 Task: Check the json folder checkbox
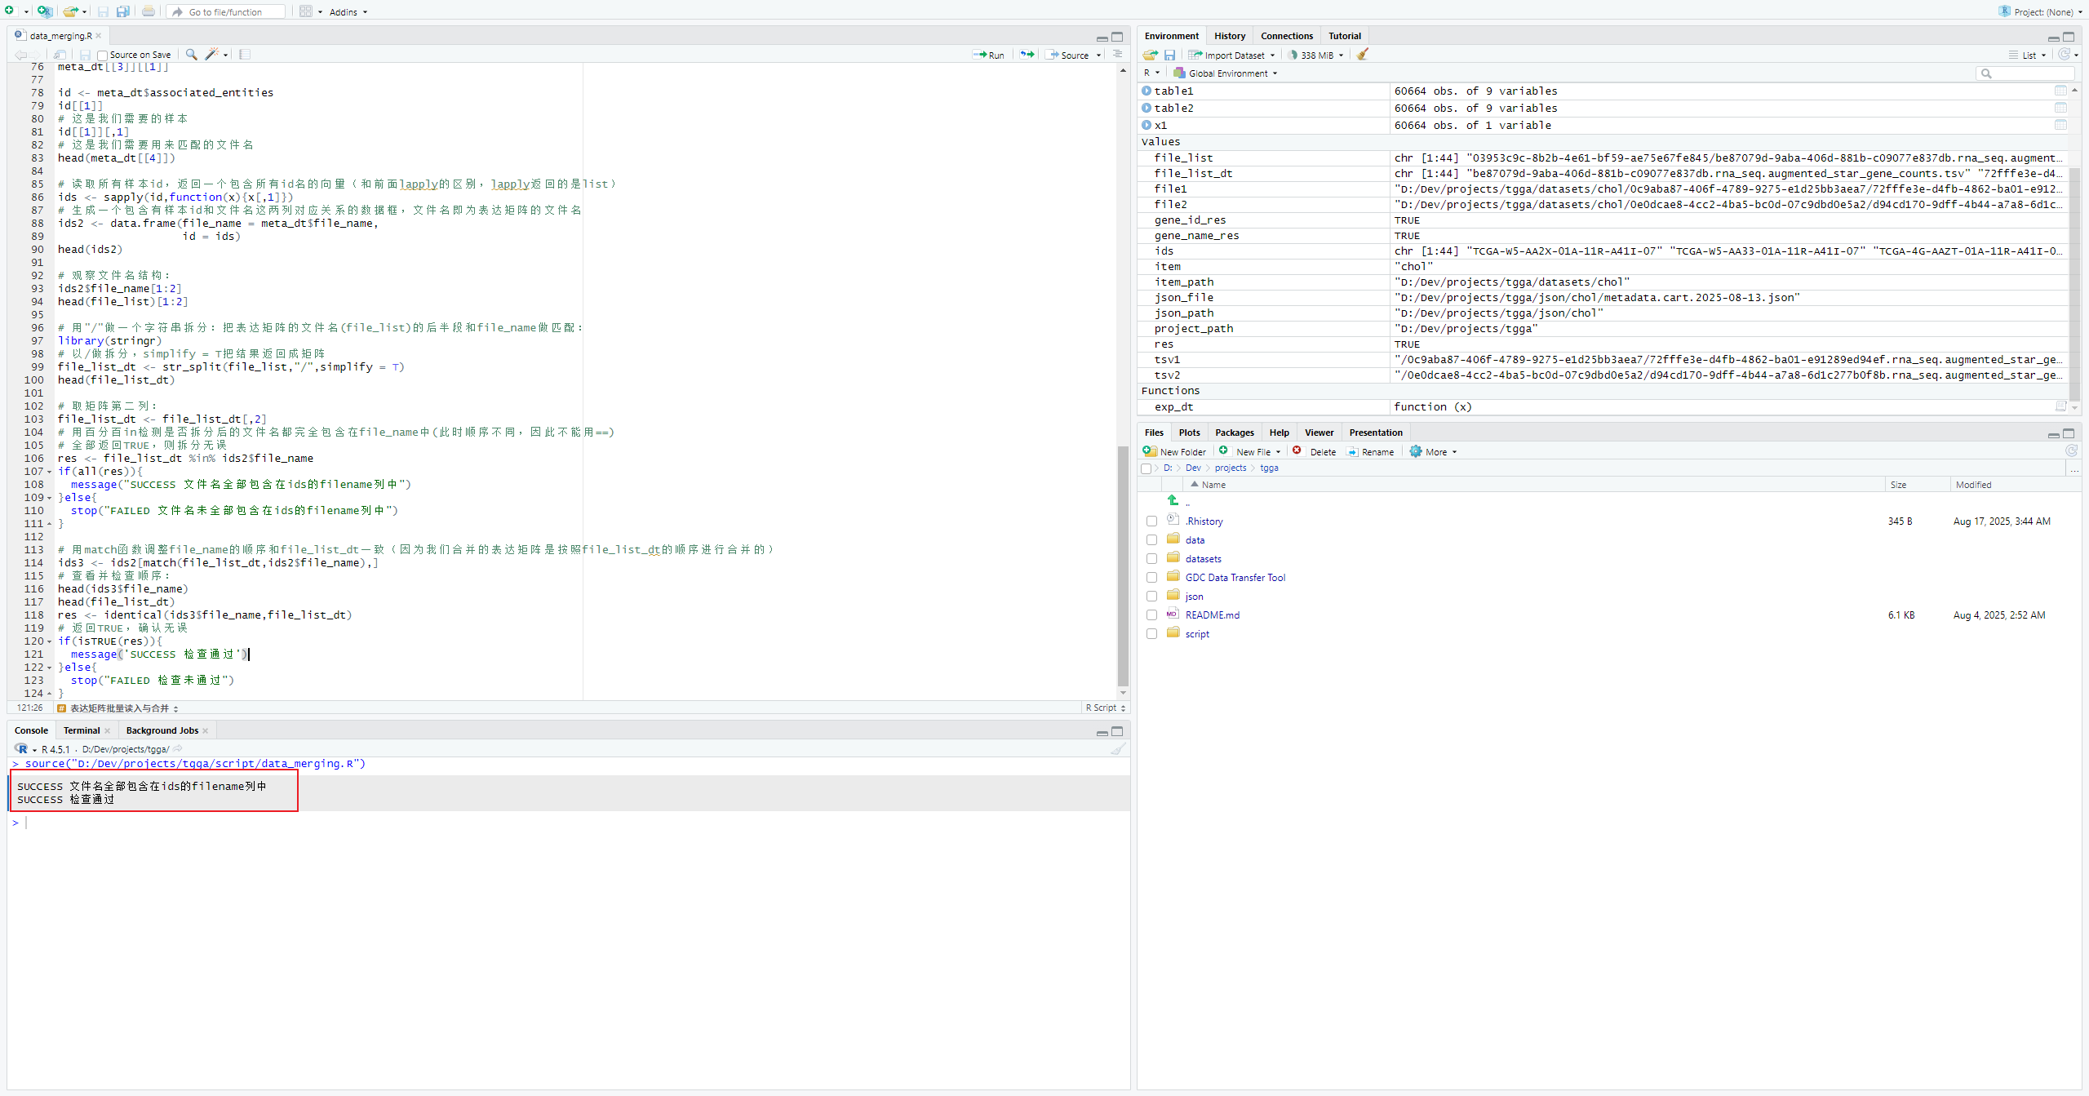(1151, 597)
